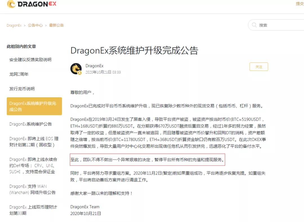Go to 公告中心 breadcrumb

click(x=35, y=25)
